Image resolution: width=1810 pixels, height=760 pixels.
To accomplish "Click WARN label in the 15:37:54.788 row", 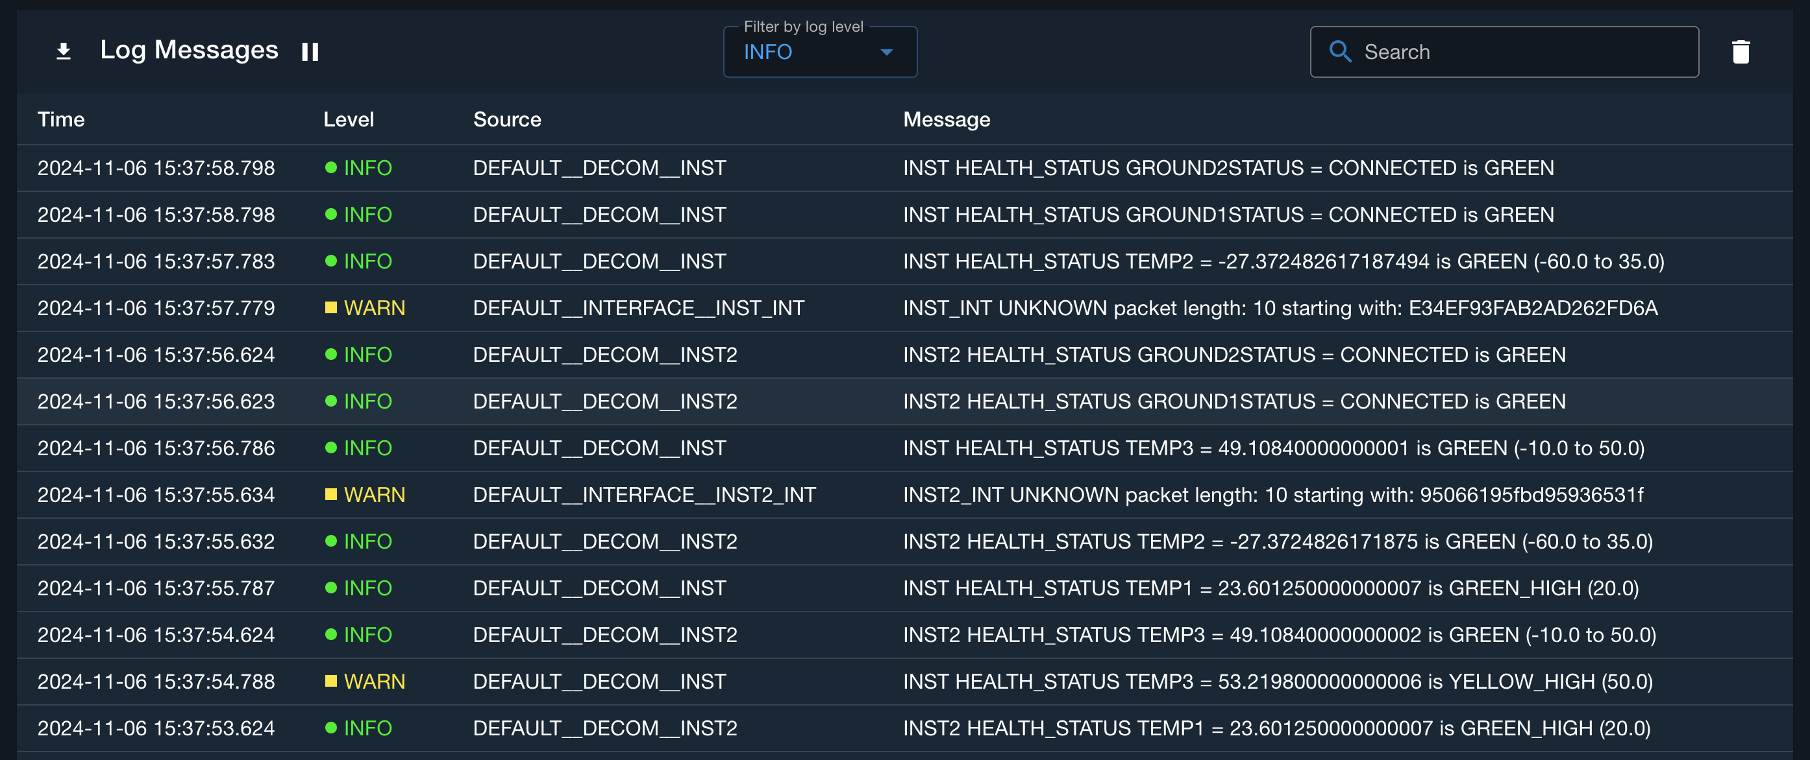I will pos(375,682).
